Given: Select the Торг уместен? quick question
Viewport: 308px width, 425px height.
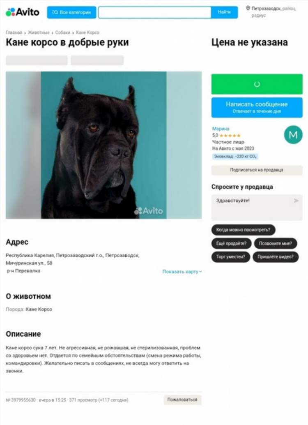Looking at the screenshot, I should click(230, 256).
